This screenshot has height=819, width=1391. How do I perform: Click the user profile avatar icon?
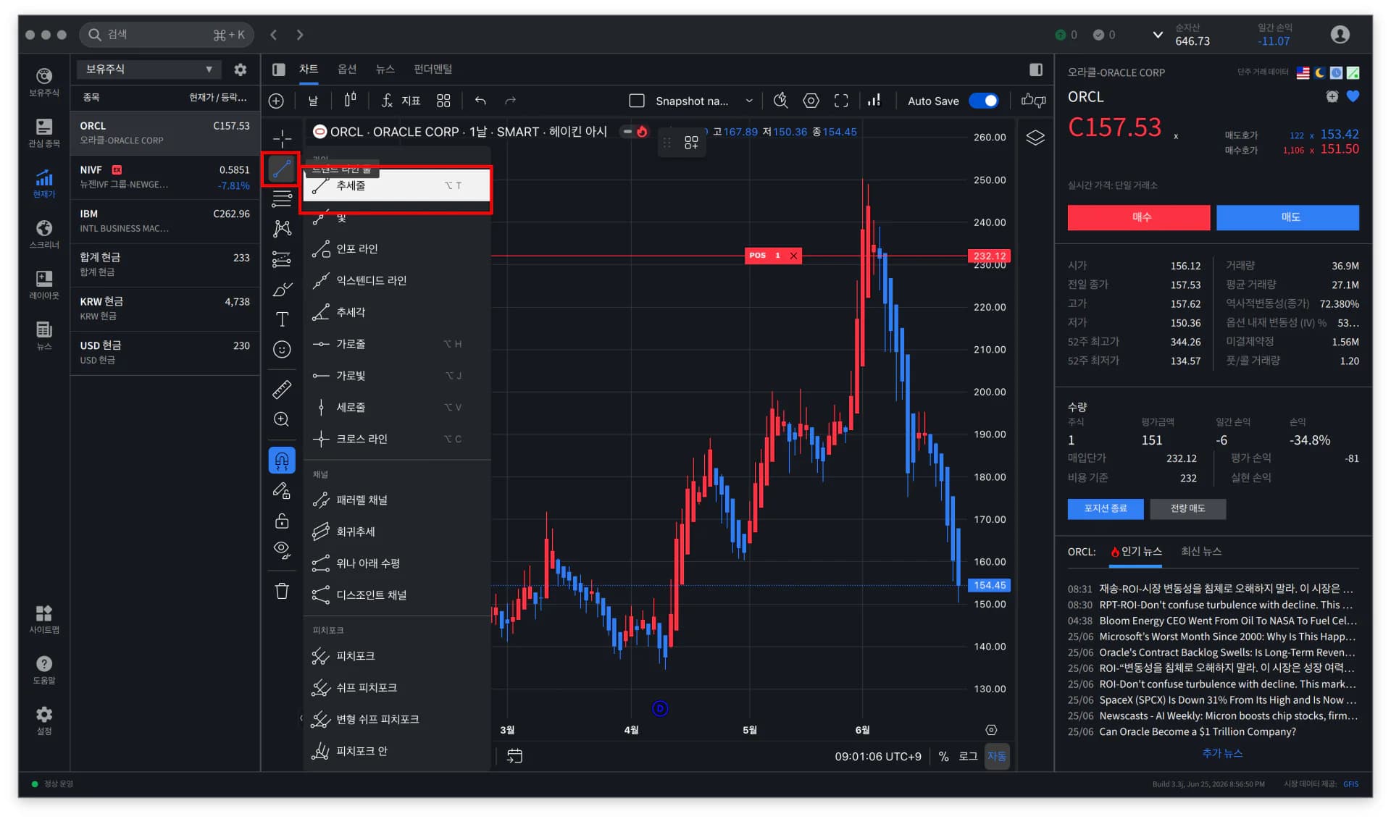[x=1340, y=34]
